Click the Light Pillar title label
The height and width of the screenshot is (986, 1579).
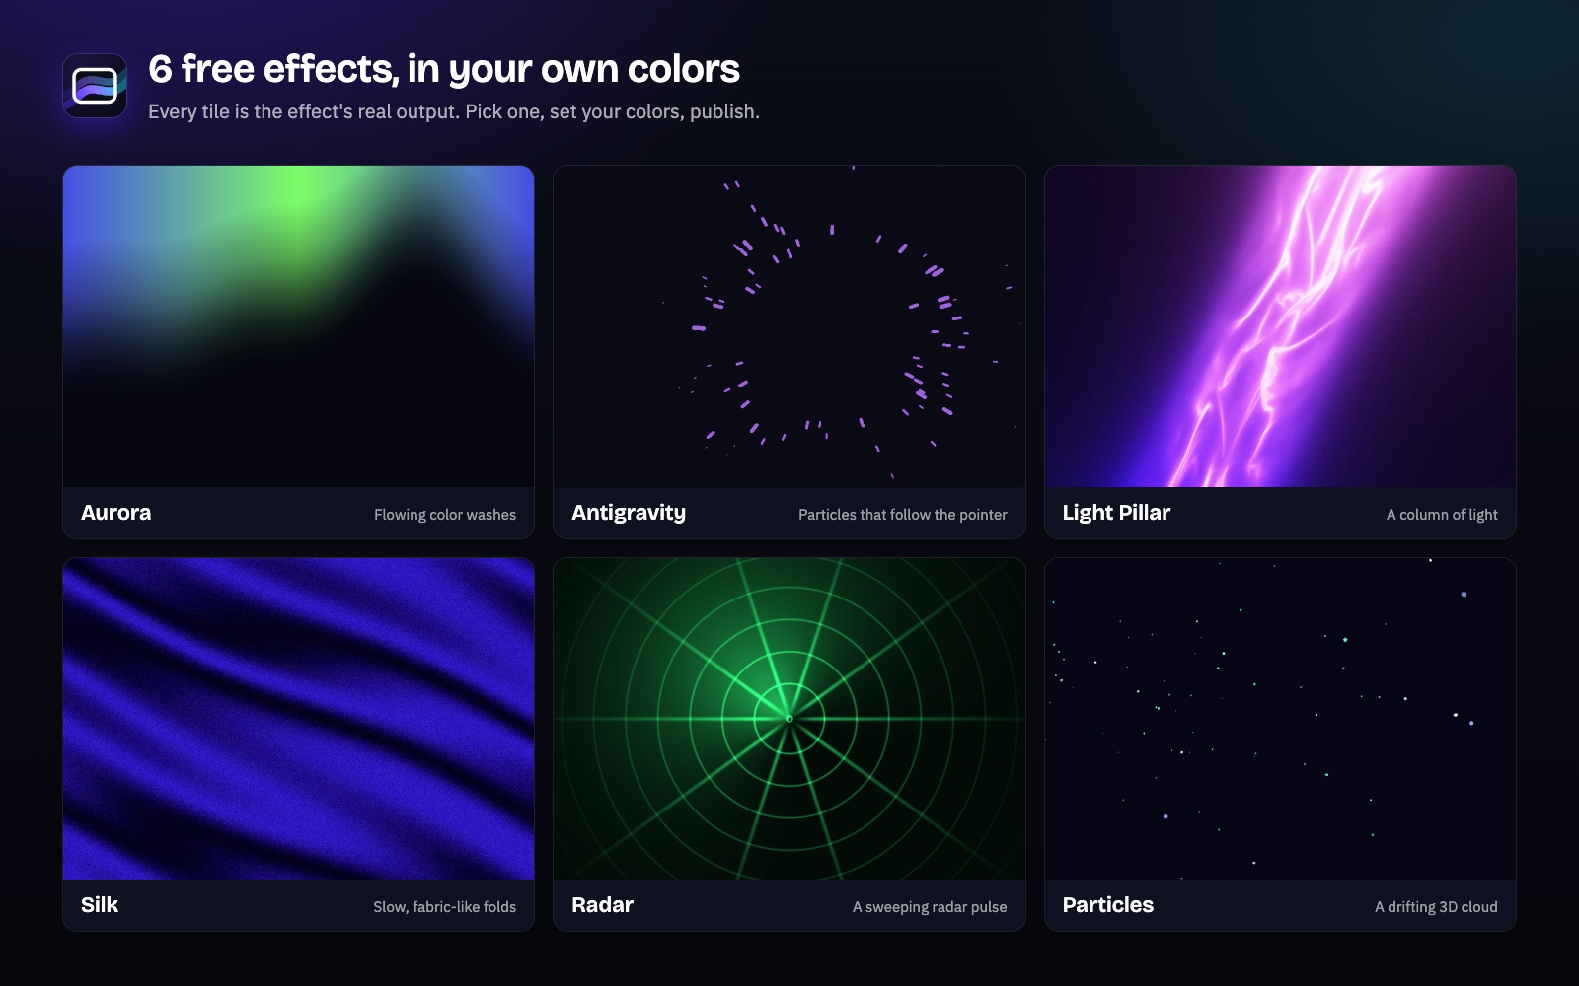(x=1116, y=513)
